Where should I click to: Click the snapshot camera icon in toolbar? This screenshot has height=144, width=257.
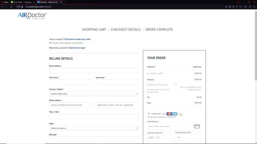(230, 7)
